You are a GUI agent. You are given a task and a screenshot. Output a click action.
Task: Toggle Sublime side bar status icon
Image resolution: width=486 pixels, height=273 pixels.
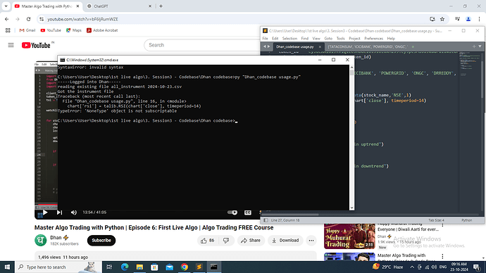pyautogui.click(x=266, y=220)
